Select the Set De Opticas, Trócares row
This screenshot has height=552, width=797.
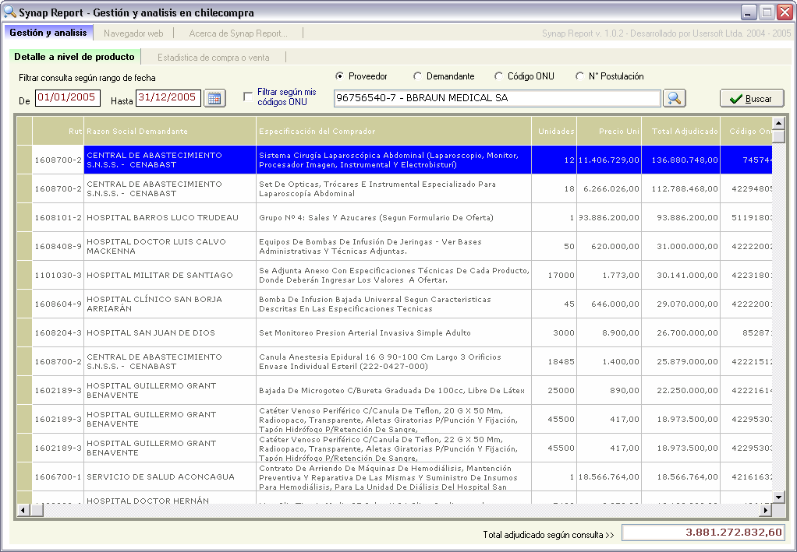click(394, 188)
